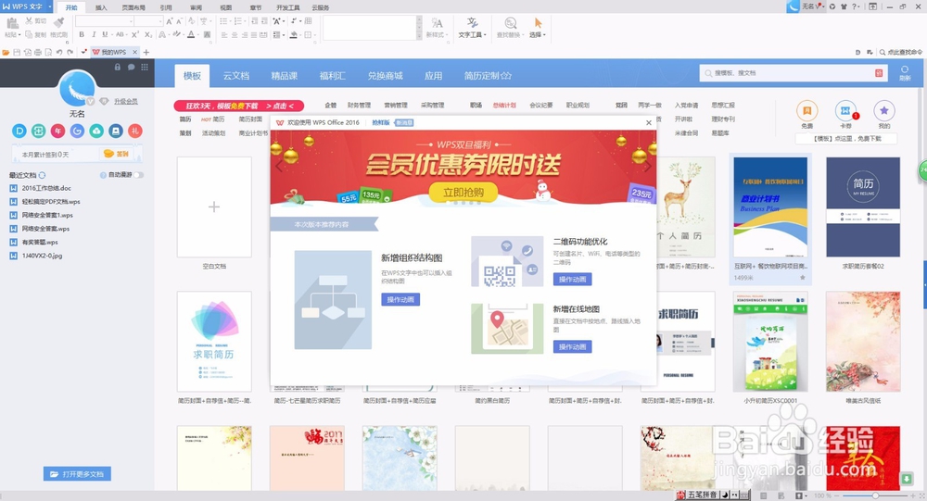Switch to the 云文档 tab
Viewport: 927px width, 501px height.
click(x=235, y=76)
